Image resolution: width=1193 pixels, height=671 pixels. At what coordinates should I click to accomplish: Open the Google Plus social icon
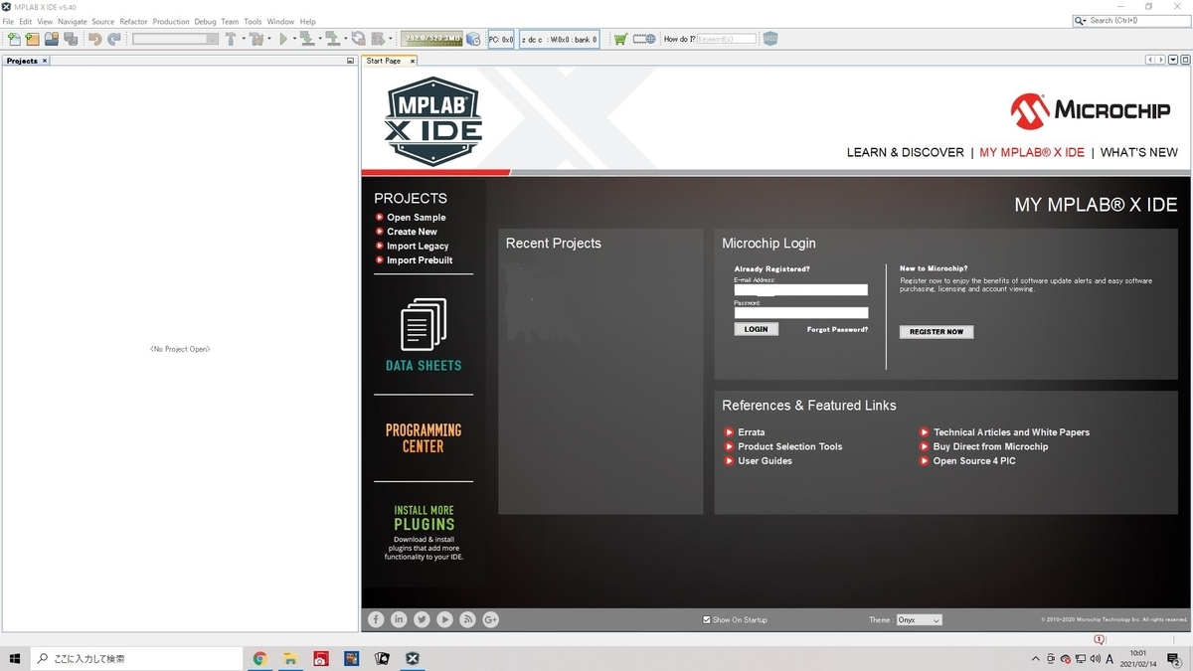[490, 619]
